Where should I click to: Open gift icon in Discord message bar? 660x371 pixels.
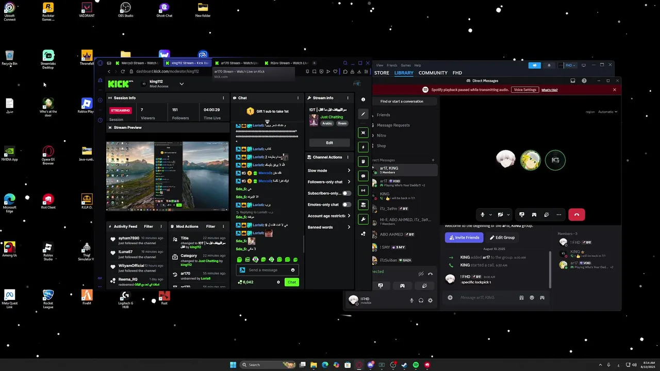(x=521, y=297)
